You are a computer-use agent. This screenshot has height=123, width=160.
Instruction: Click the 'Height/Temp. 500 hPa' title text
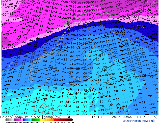tap(20, 117)
